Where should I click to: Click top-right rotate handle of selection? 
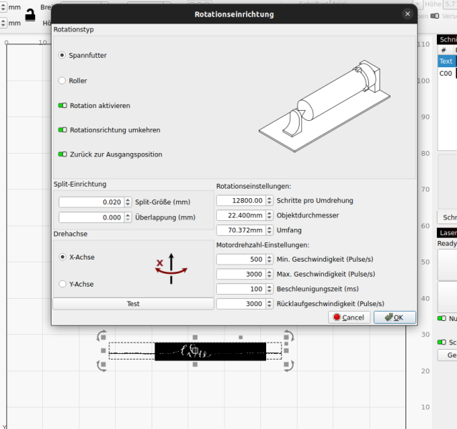288,336
